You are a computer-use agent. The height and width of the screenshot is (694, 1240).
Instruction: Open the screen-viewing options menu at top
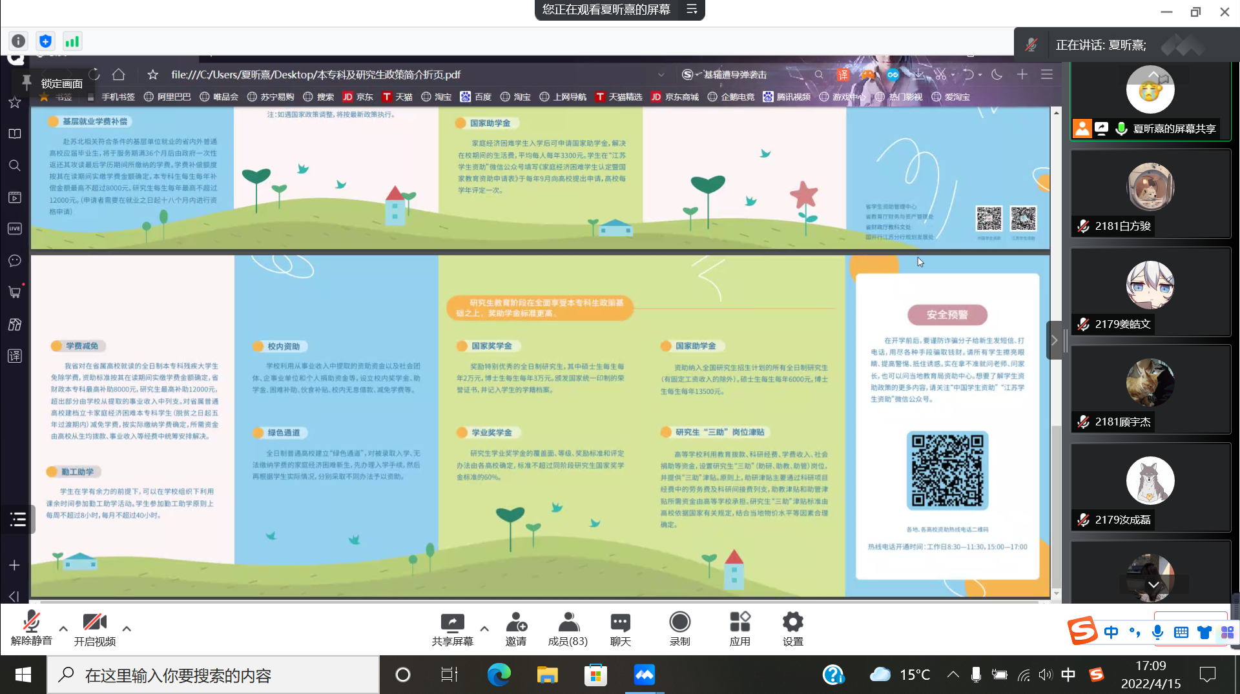coord(692,10)
